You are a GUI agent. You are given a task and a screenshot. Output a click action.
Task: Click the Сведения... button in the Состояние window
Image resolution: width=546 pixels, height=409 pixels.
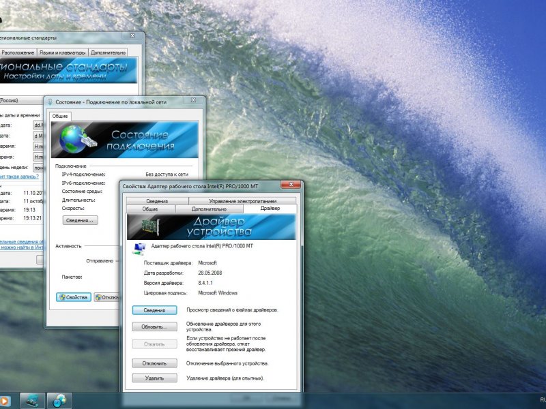coord(80,220)
